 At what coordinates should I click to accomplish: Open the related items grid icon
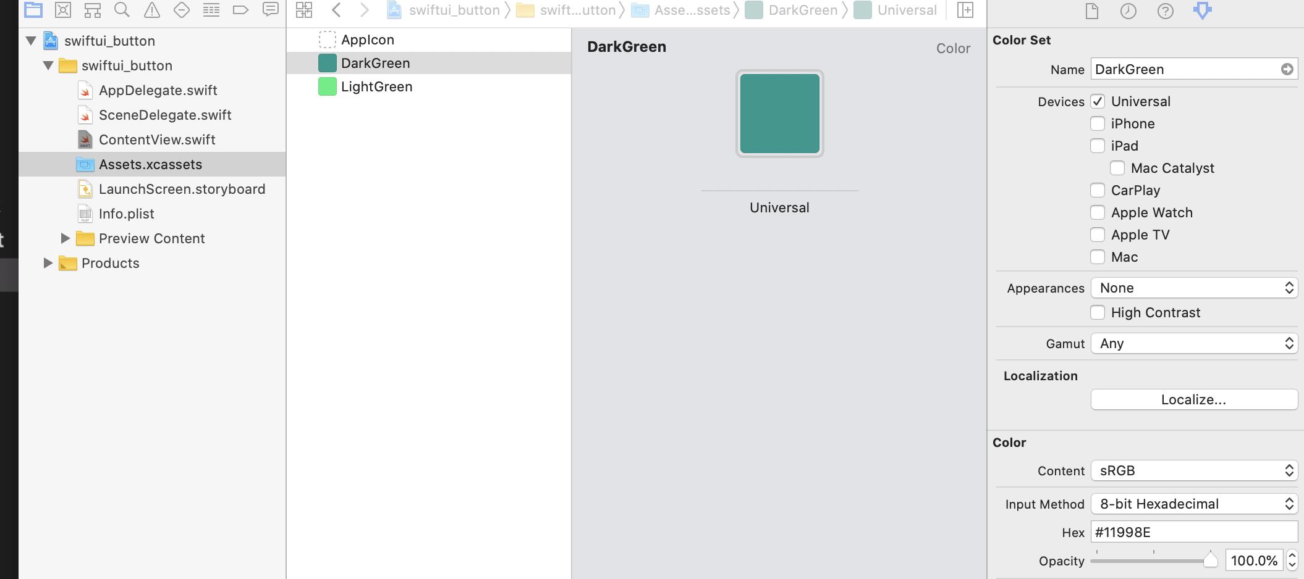[304, 10]
